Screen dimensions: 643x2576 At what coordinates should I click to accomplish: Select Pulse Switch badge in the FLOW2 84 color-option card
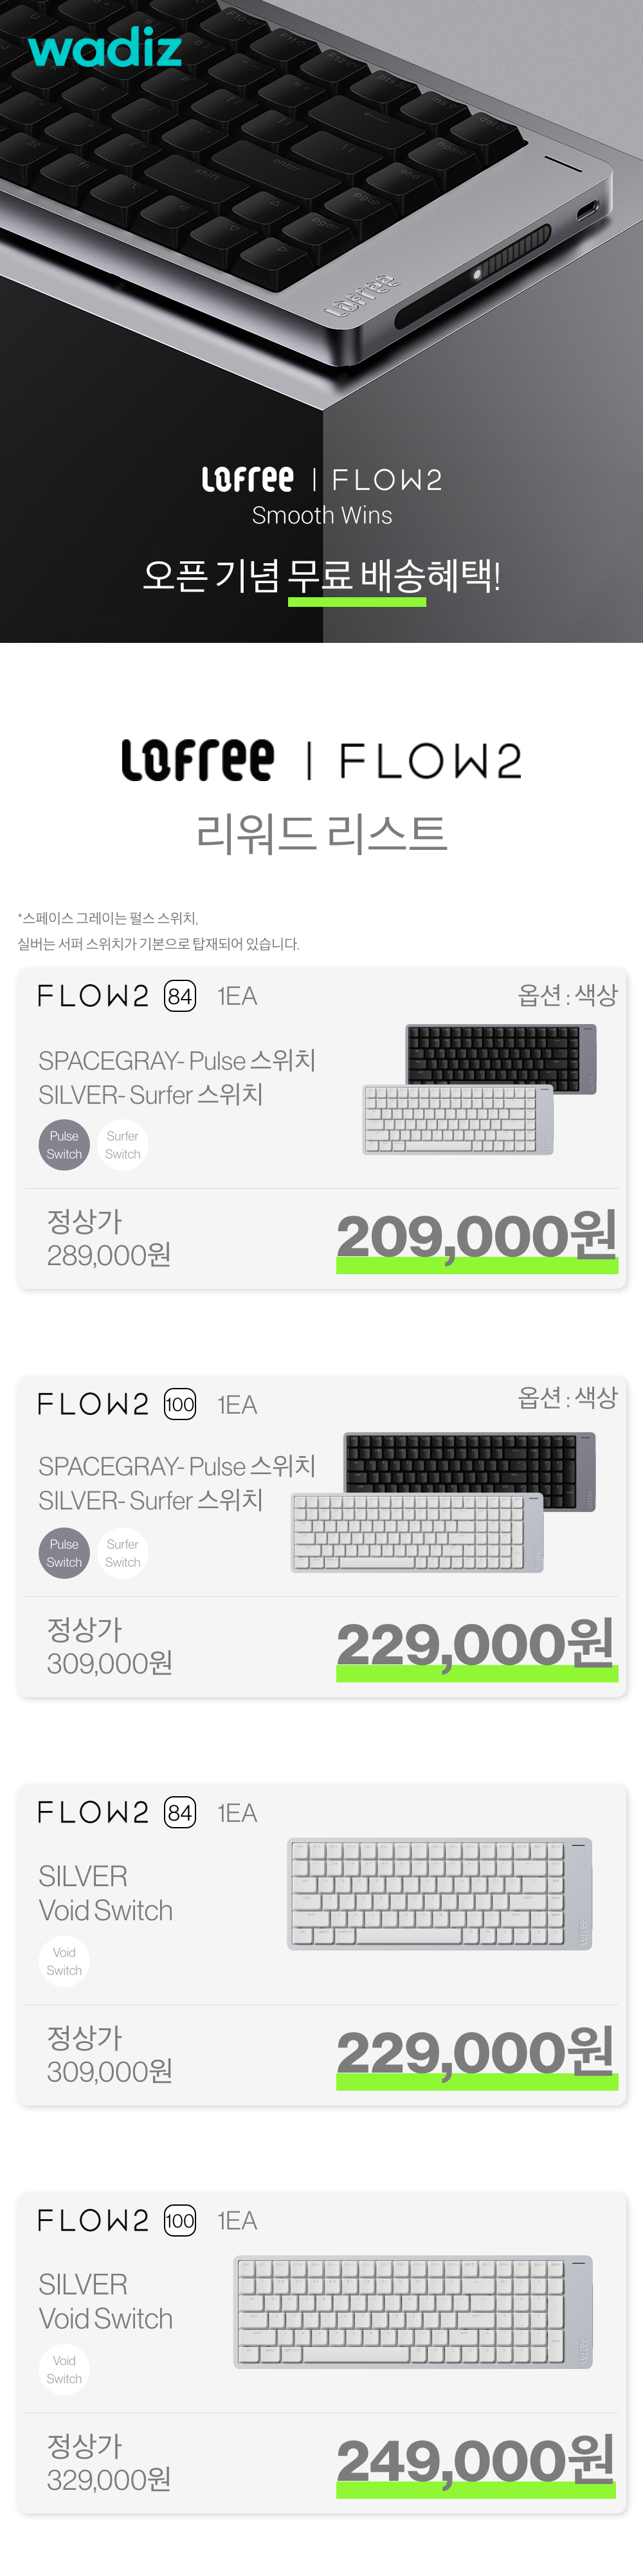[64, 1144]
